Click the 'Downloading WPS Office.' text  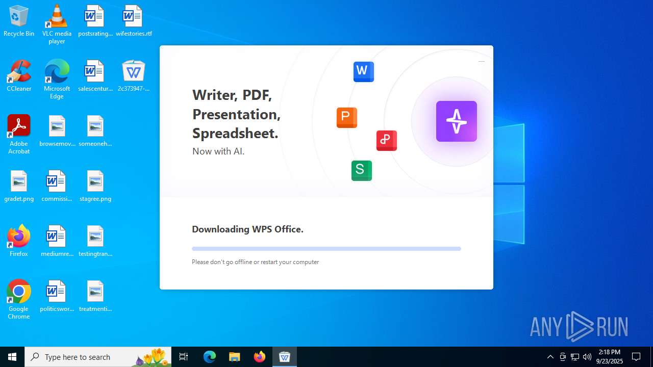(247, 229)
